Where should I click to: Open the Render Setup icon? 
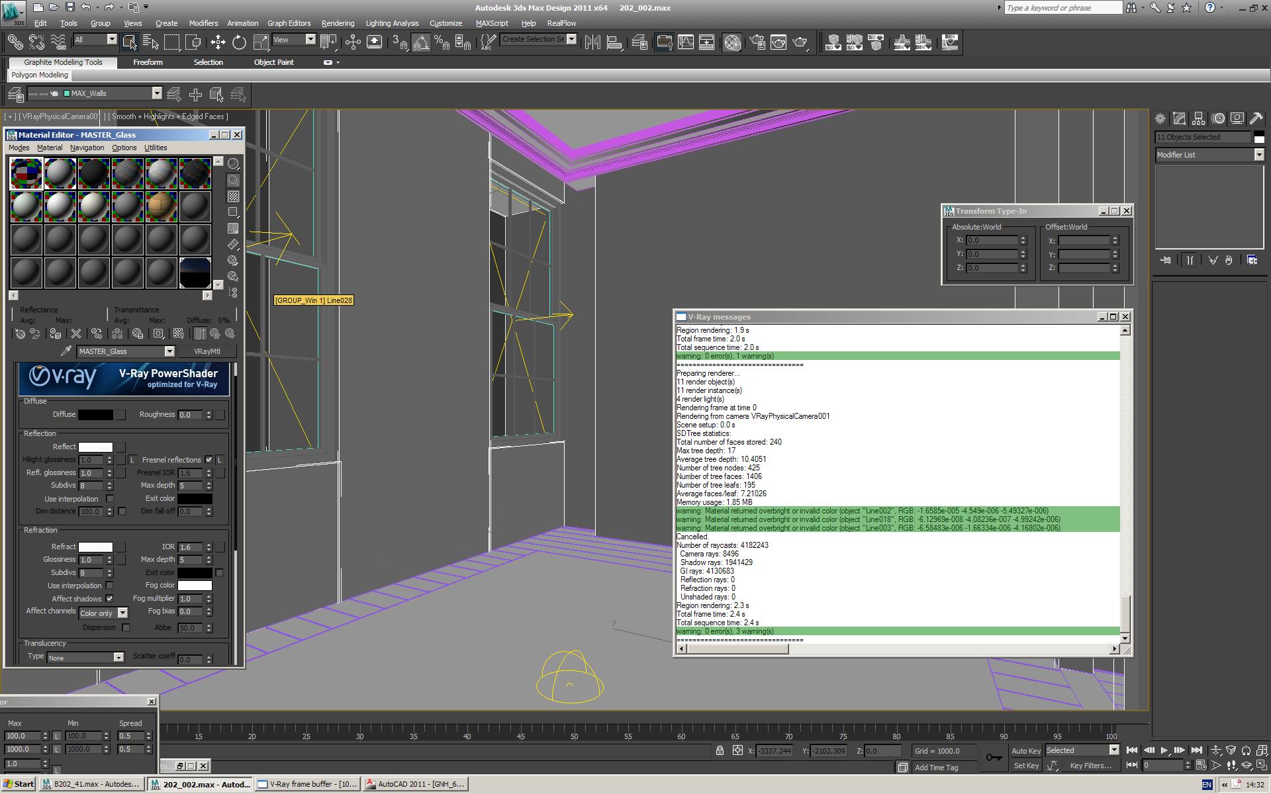click(x=757, y=42)
